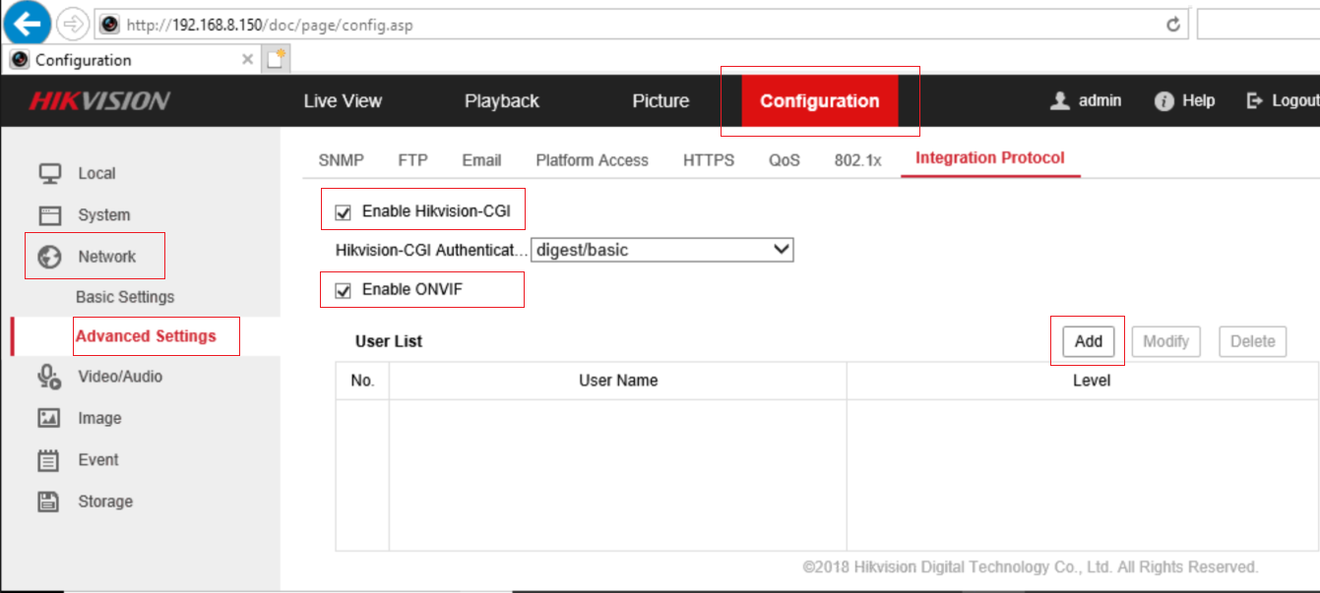The height and width of the screenshot is (593, 1320).
Task: Uncheck the Enable Hikvision-CGI checkbox
Action: (x=344, y=212)
